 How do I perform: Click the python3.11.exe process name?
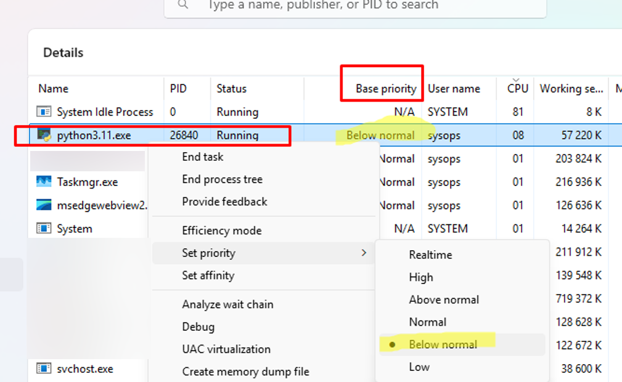pyautogui.click(x=94, y=136)
